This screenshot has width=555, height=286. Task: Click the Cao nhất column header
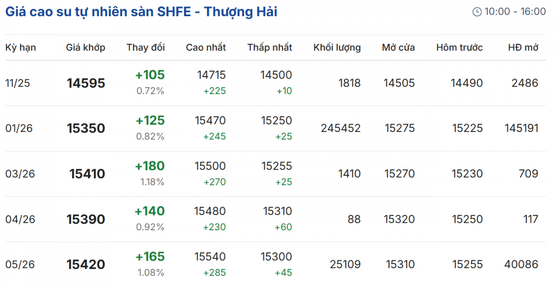coord(206,48)
